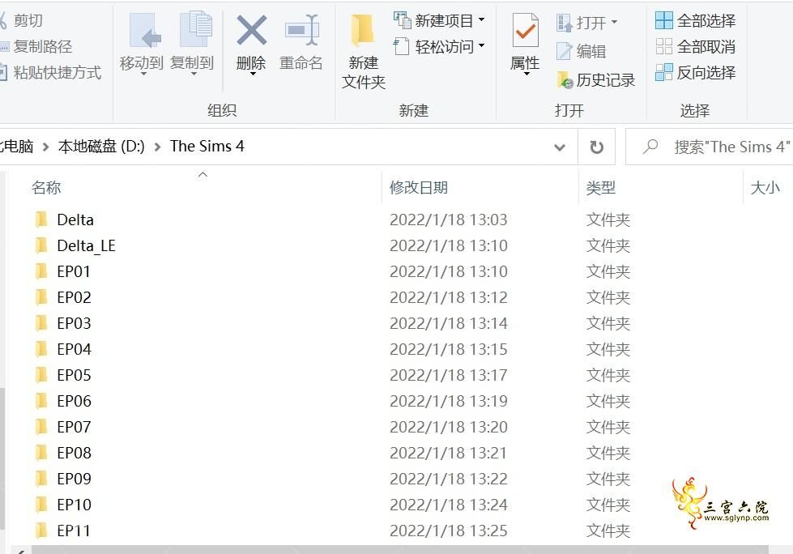Select the EP11 folder icon
Screen dimensions: 793x554
tap(41, 531)
